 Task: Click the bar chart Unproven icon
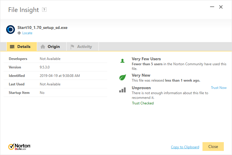pos(122,90)
